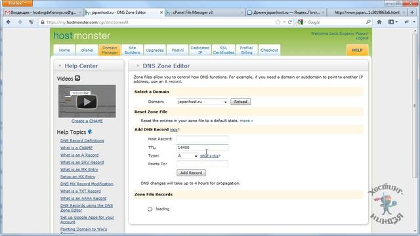Open the Upgrades tab
Screen dimensions: 420x236
click(155, 50)
